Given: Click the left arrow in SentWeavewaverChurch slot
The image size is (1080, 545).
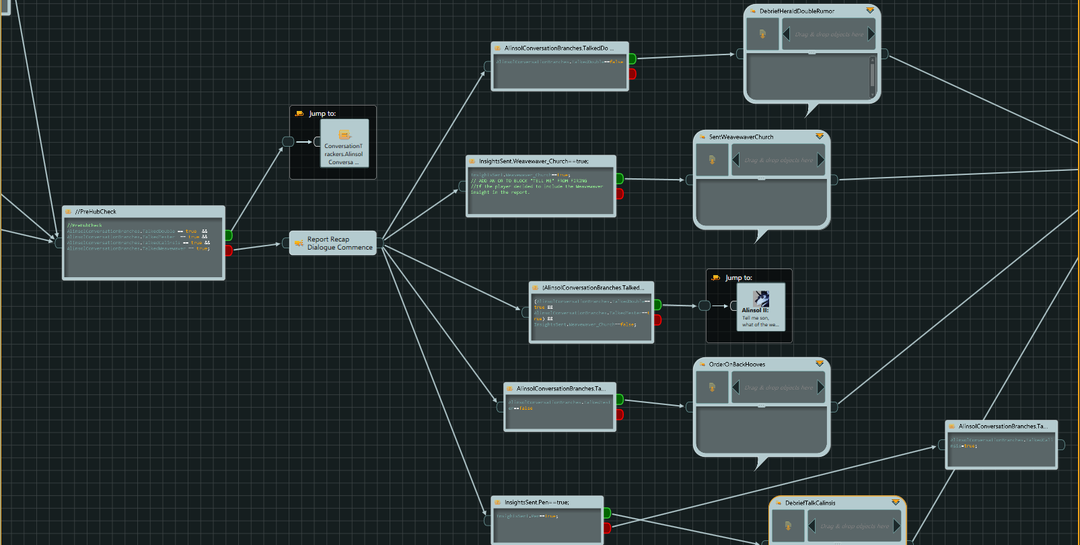Looking at the screenshot, I should (736, 160).
